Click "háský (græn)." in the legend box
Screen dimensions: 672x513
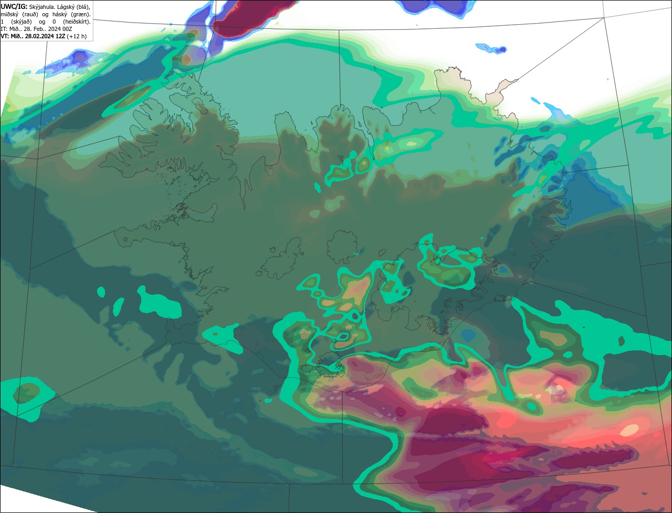pyautogui.click(x=71, y=15)
